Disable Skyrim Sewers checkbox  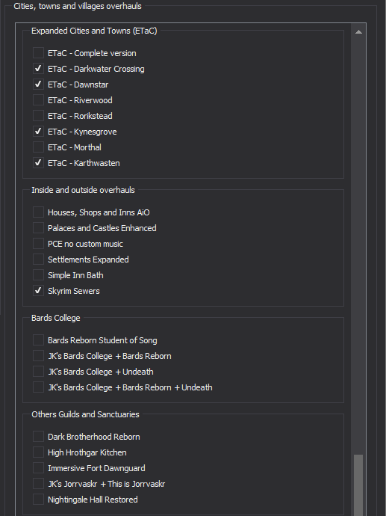tap(38, 291)
